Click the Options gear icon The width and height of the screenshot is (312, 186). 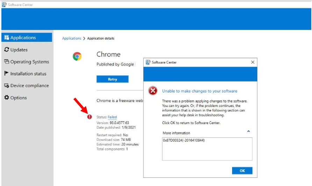point(7,98)
